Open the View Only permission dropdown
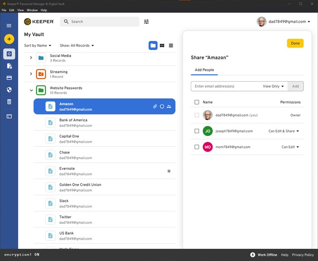318x261 pixels. tap(273, 86)
